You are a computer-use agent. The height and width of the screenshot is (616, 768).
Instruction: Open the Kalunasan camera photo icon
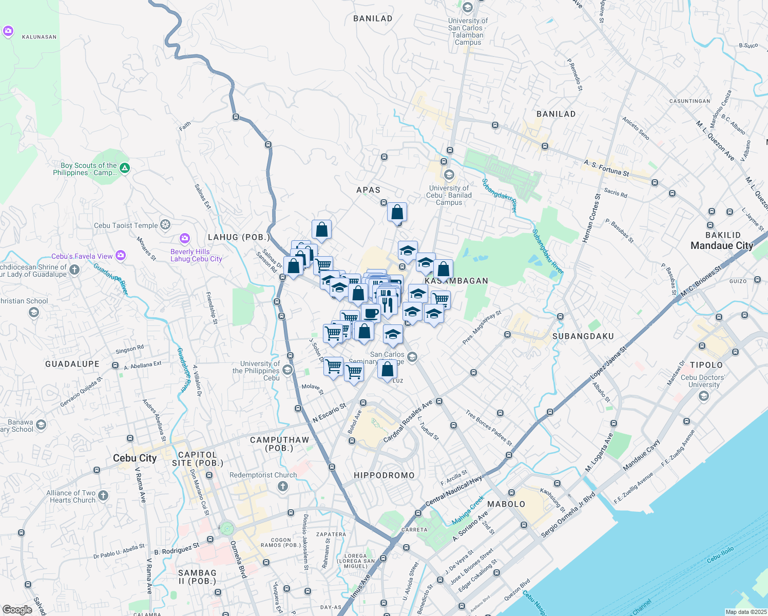[8, 32]
